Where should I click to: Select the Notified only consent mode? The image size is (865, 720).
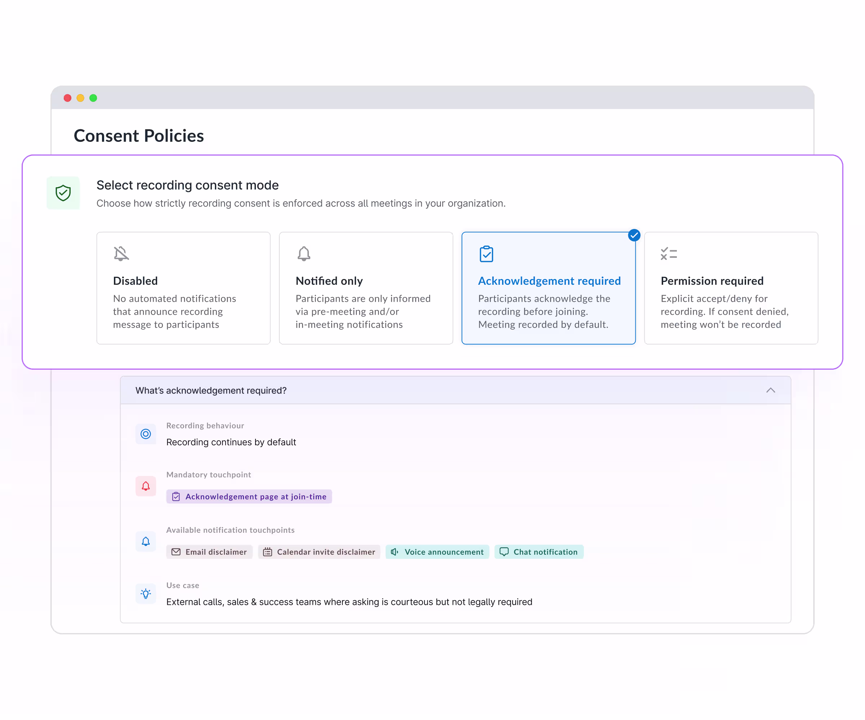coord(366,288)
